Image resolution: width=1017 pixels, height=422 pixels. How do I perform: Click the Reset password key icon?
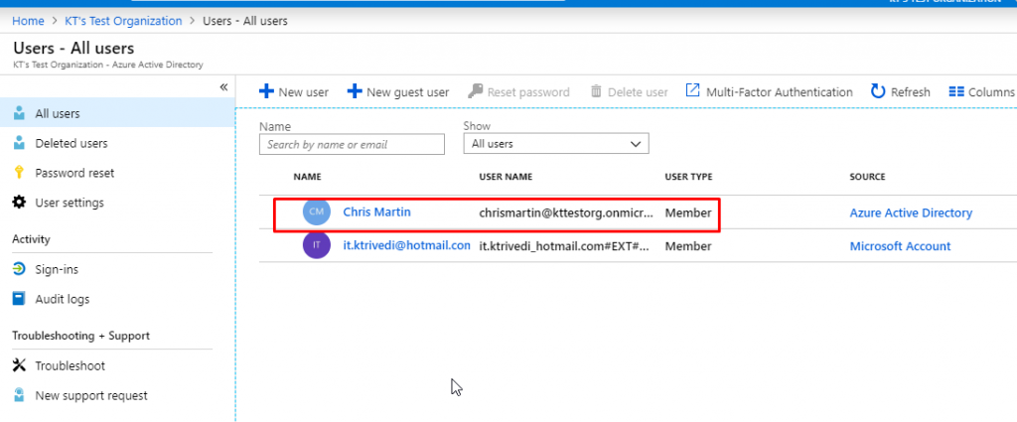476,91
